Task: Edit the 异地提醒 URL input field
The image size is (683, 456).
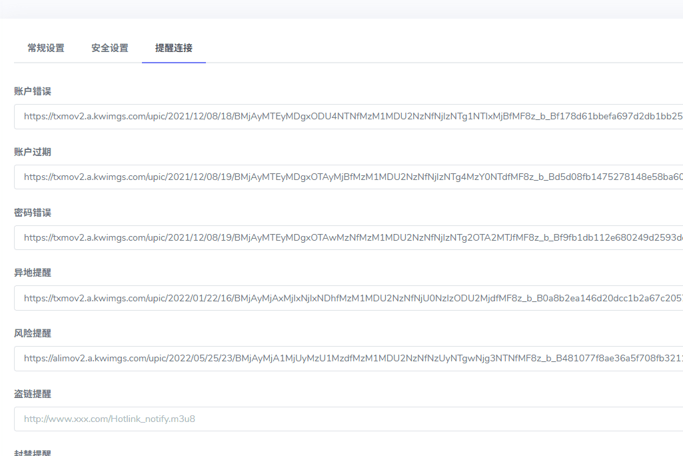Action: tap(348, 298)
